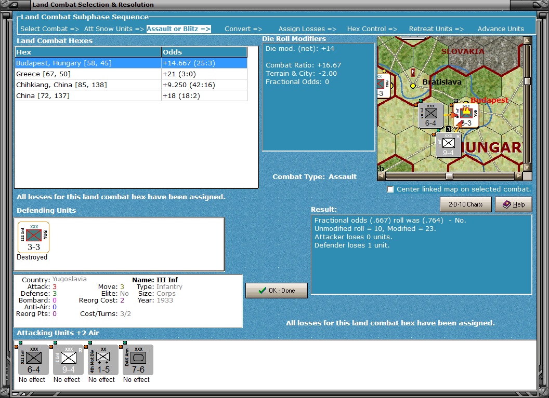
Task: Click the +21 (3:0) odds cell
Action: pyautogui.click(x=204, y=74)
